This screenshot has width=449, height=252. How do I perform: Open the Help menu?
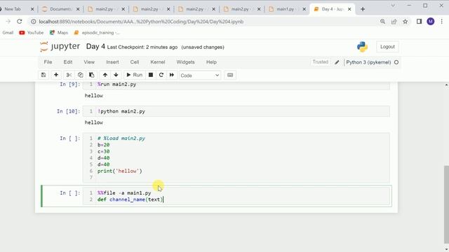[x=211, y=62]
